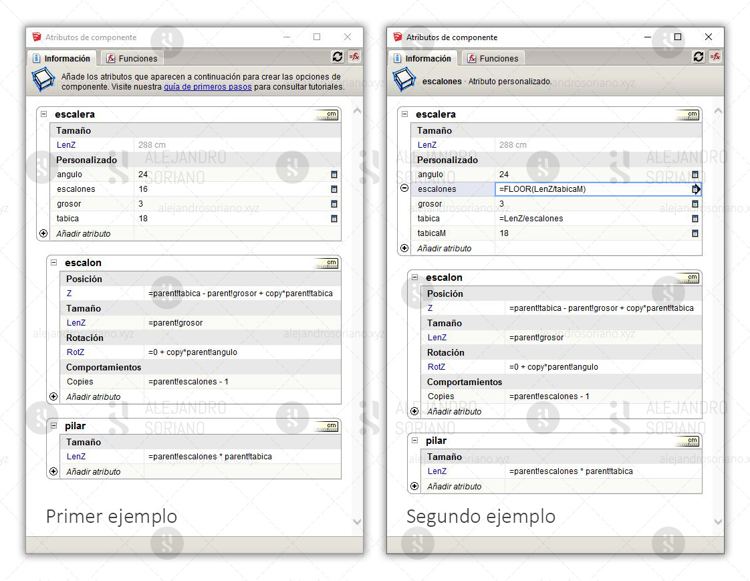Open tabicaM details icon in right window
This screenshot has width=750, height=581.
point(695,233)
